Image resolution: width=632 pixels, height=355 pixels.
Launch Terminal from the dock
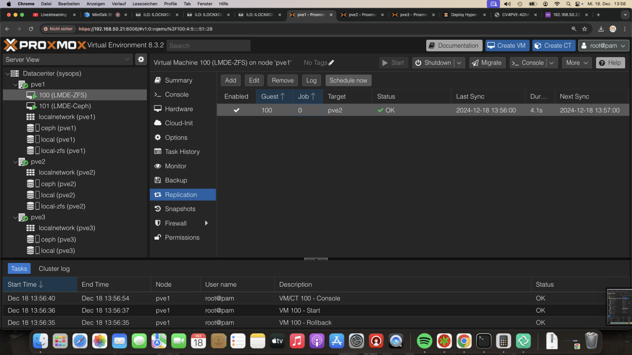[x=483, y=341]
